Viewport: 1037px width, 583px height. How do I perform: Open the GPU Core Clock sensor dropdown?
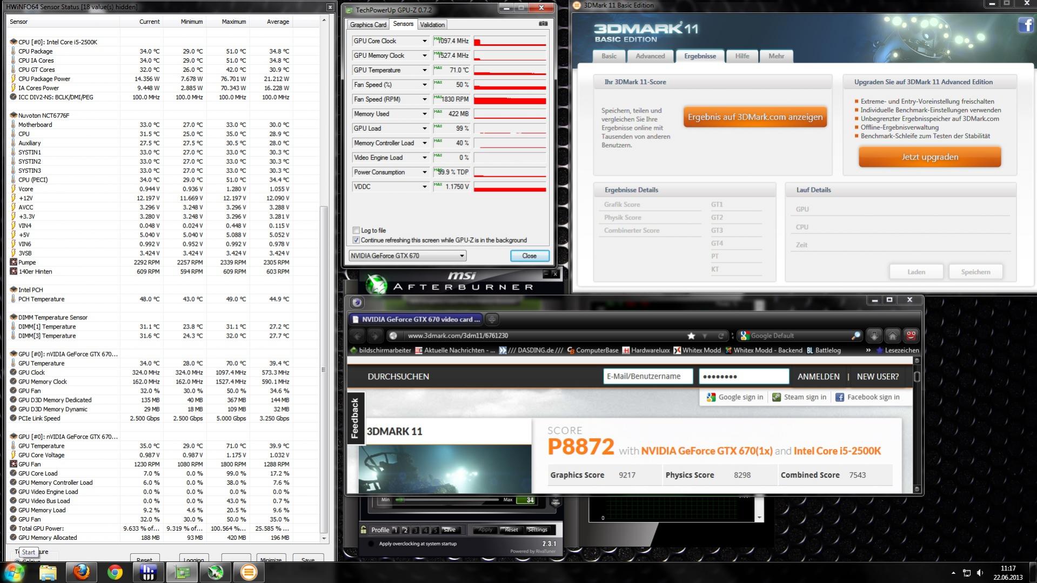(x=424, y=41)
